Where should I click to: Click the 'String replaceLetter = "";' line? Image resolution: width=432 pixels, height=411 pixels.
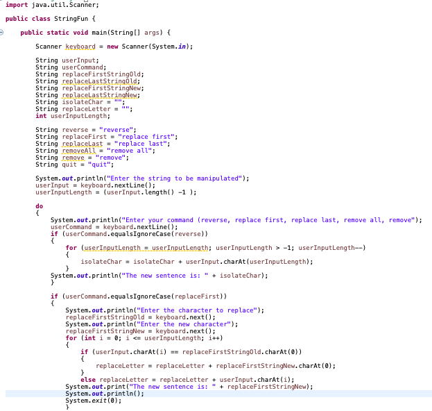pyautogui.click(x=84, y=109)
